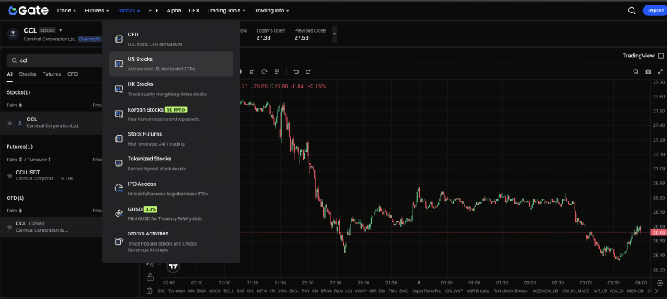Expand more stats arrow beside Previous Close

[x=334, y=33]
